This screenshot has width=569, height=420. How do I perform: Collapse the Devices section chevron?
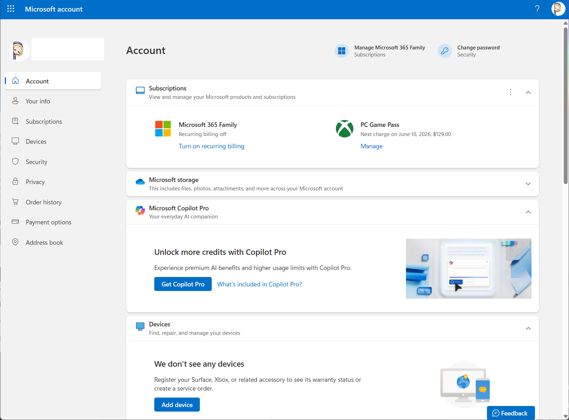[528, 328]
